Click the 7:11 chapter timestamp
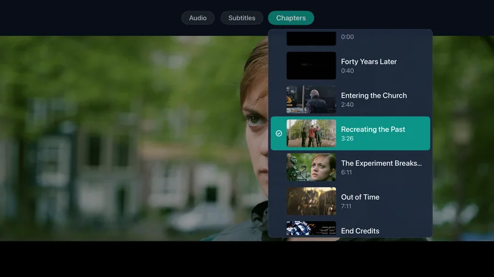494x277 pixels. (346, 206)
